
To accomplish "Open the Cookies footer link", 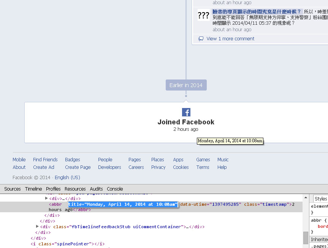I will (181, 167).
